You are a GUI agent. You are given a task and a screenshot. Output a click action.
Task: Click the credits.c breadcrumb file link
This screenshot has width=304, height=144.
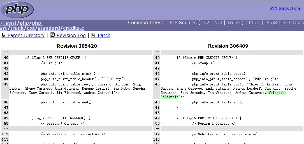73,28
